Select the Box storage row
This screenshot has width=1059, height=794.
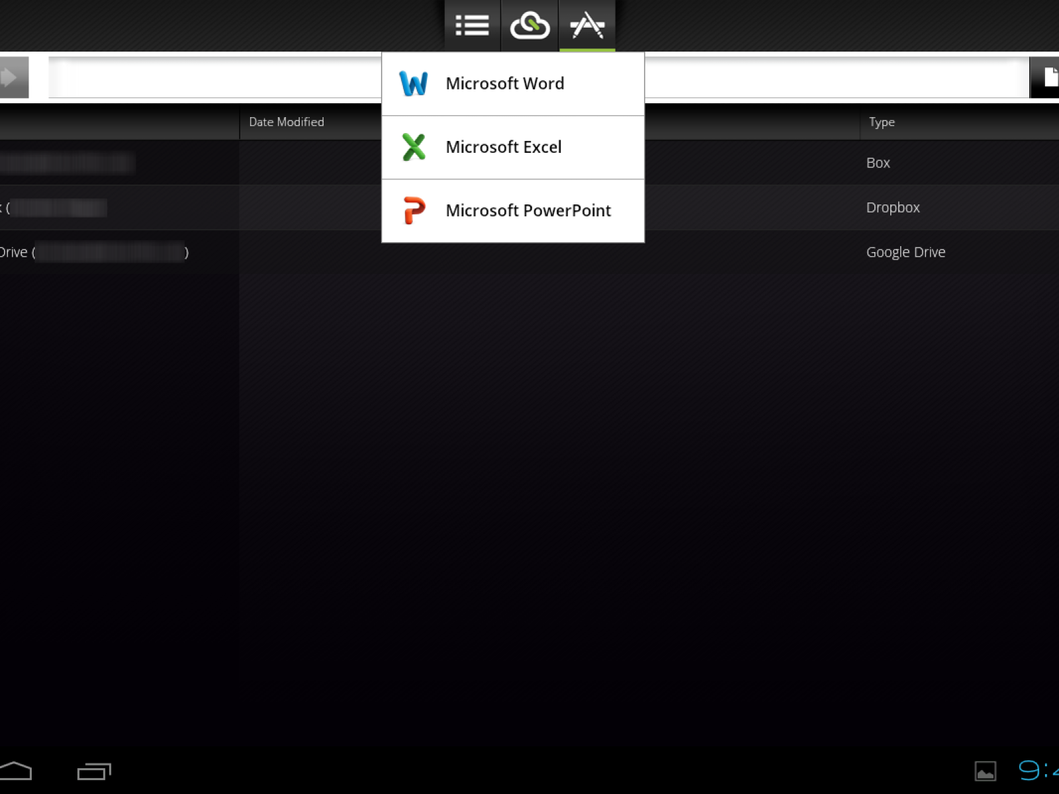[529, 163]
